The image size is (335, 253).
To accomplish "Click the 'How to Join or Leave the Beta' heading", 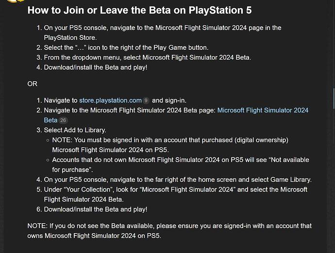I will (139, 10).
